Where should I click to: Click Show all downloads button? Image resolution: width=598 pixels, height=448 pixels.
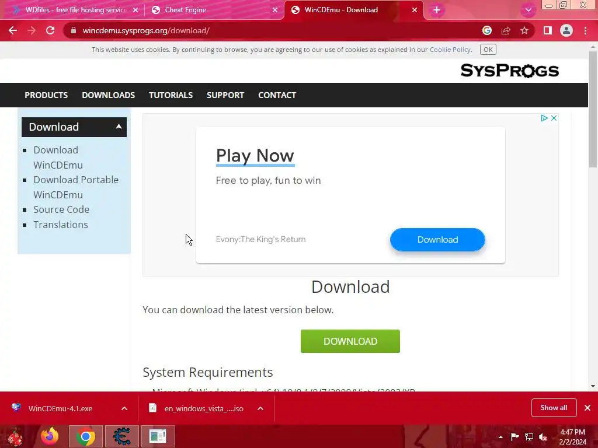coord(554,408)
